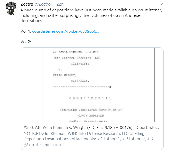The image size is (172, 152).
Task: Open the deposition document preview image
Action: [92, 85]
